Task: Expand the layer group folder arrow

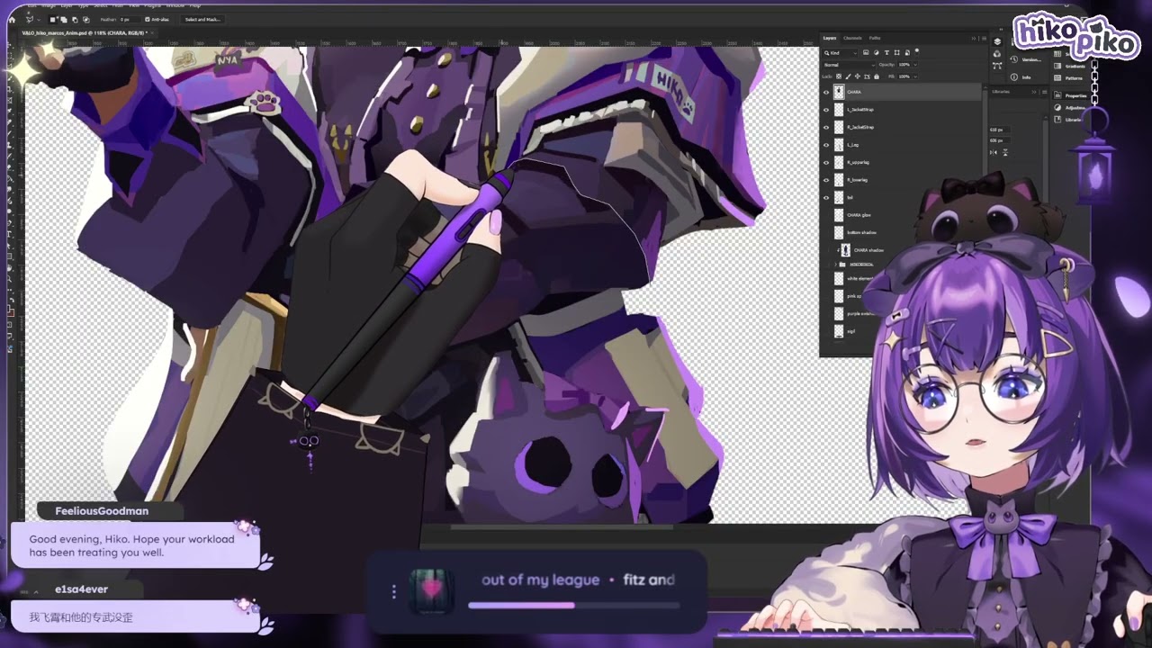Action: tap(836, 265)
